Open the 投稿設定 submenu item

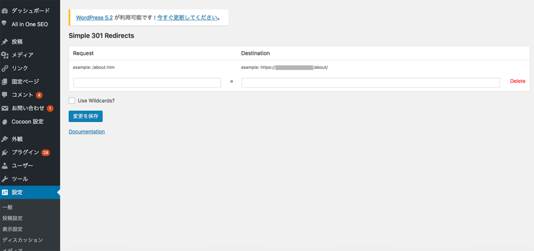pos(13,218)
